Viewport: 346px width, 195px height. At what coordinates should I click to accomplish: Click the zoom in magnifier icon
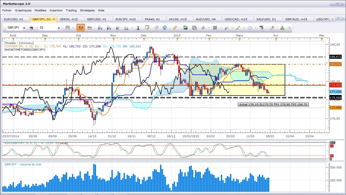[100, 28]
